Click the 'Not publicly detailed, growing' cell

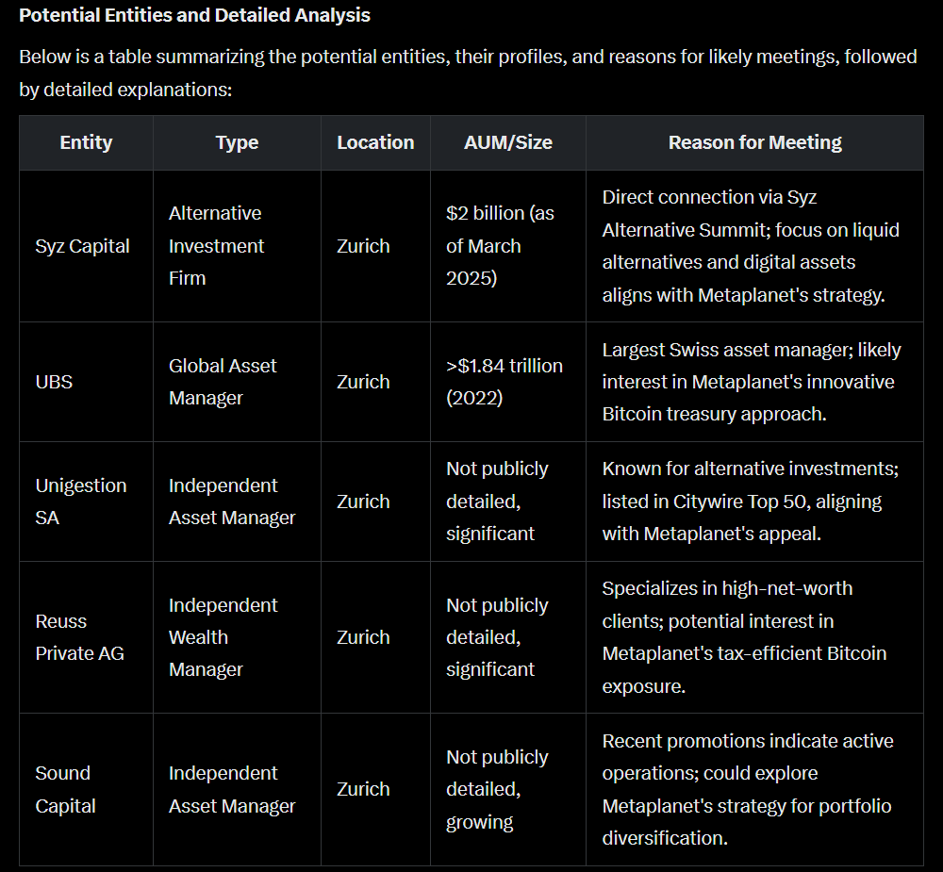pos(508,790)
